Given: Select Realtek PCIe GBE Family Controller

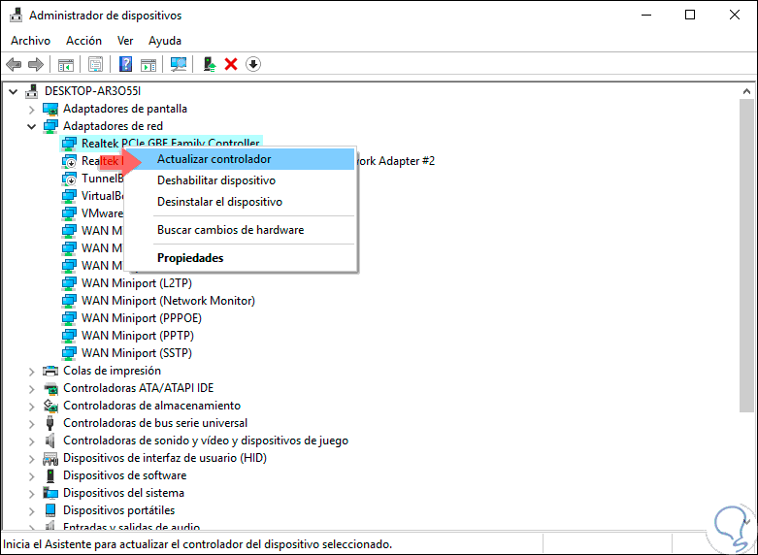Looking at the screenshot, I should 171,143.
